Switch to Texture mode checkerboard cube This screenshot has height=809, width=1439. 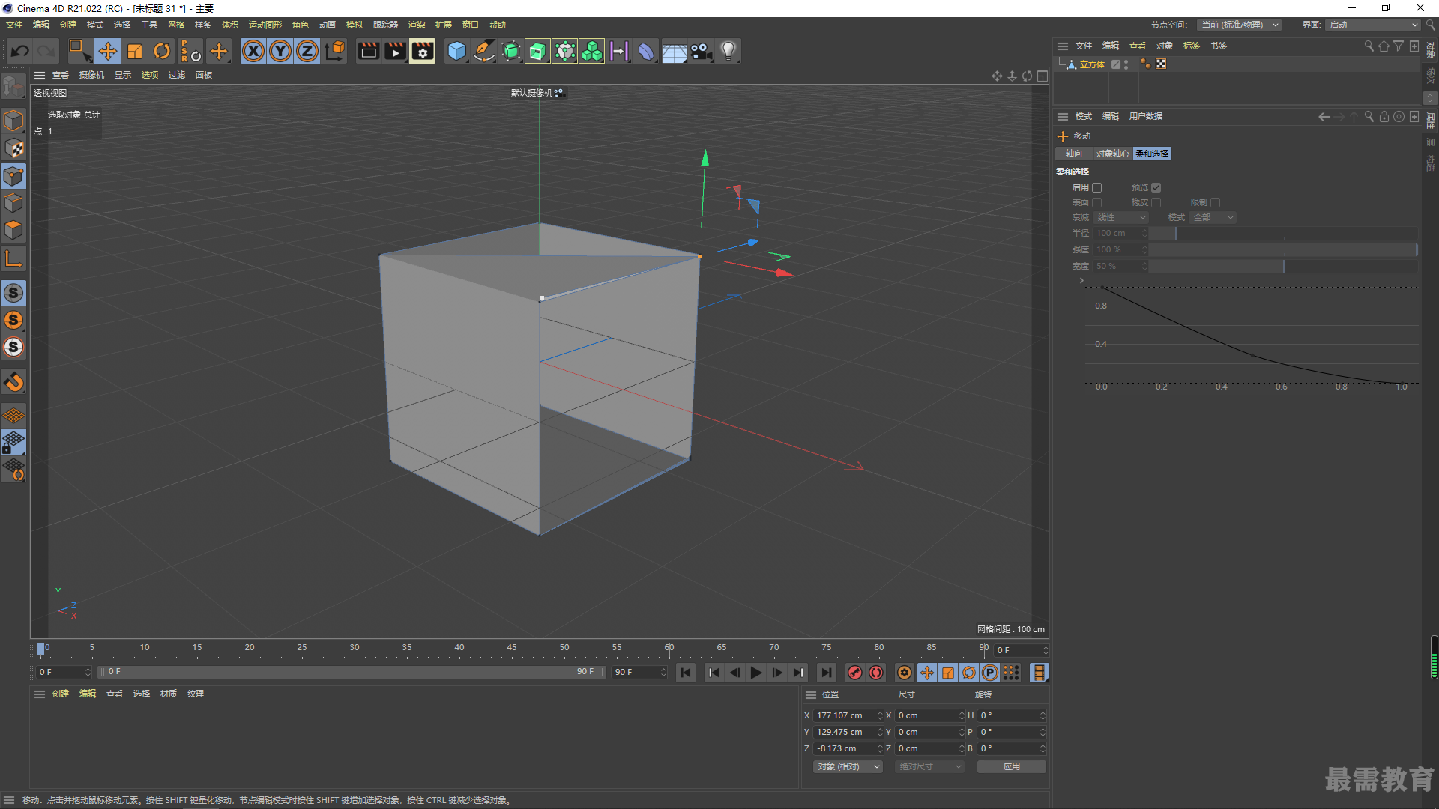tap(13, 148)
